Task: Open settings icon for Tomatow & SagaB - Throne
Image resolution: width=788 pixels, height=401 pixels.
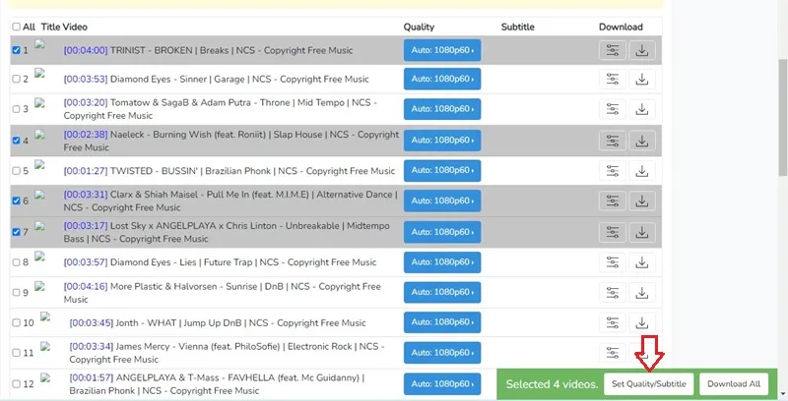Action: 612,109
